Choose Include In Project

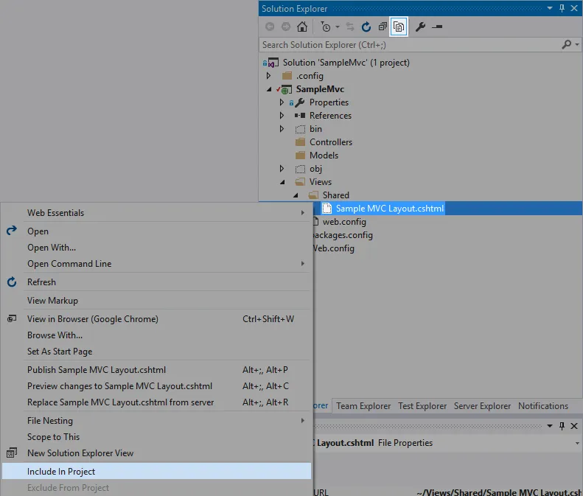pyautogui.click(x=156, y=472)
